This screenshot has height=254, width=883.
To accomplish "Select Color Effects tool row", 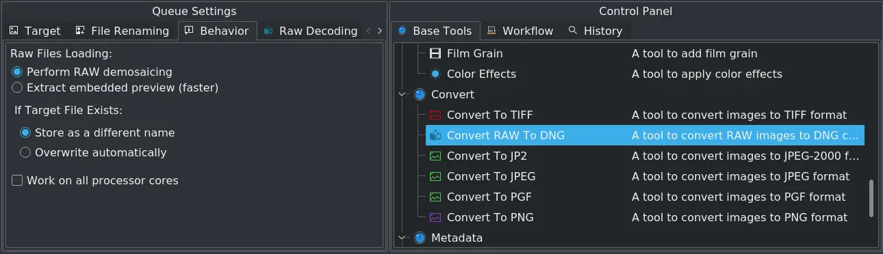I will click(645, 74).
